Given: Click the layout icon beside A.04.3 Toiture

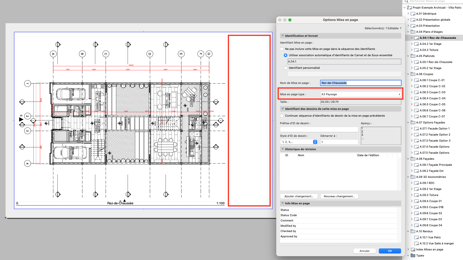Looking at the screenshot, I should pos(416,50).
